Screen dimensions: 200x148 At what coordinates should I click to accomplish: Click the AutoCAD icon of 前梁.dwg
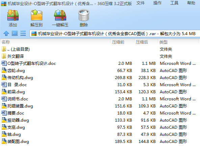[4, 92]
